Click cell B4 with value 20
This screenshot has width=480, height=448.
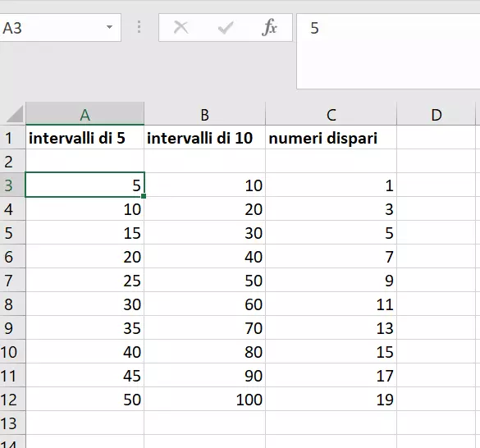(204, 209)
